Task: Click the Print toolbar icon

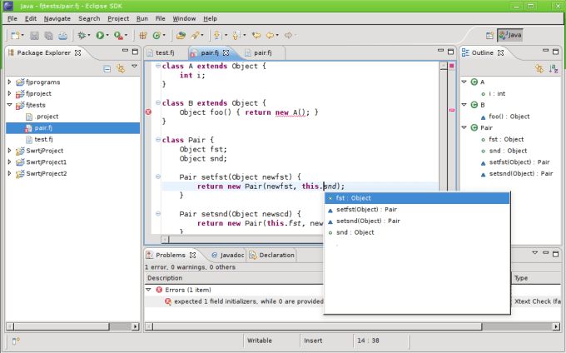Action: (62, 35)
